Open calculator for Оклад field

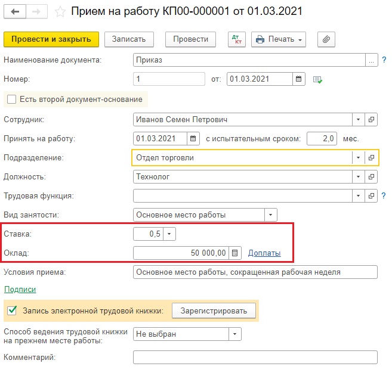pyautogui.click(x=234, y=253)
